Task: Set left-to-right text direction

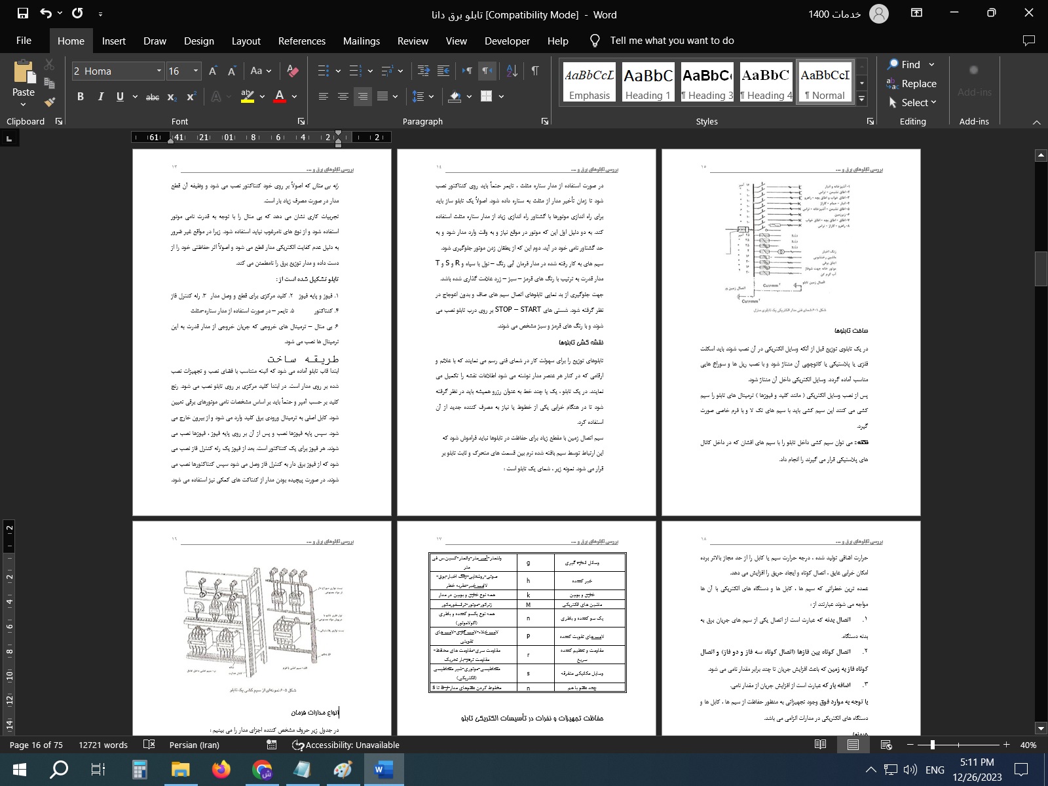Action: tap(467, 71)
